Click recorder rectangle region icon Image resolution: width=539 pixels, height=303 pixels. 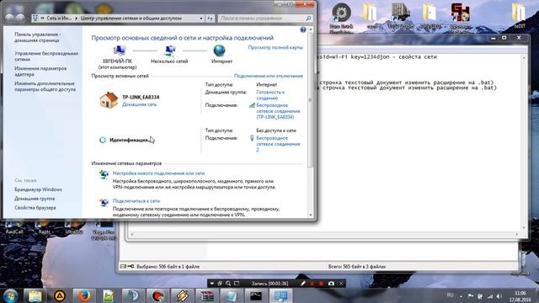237,284
